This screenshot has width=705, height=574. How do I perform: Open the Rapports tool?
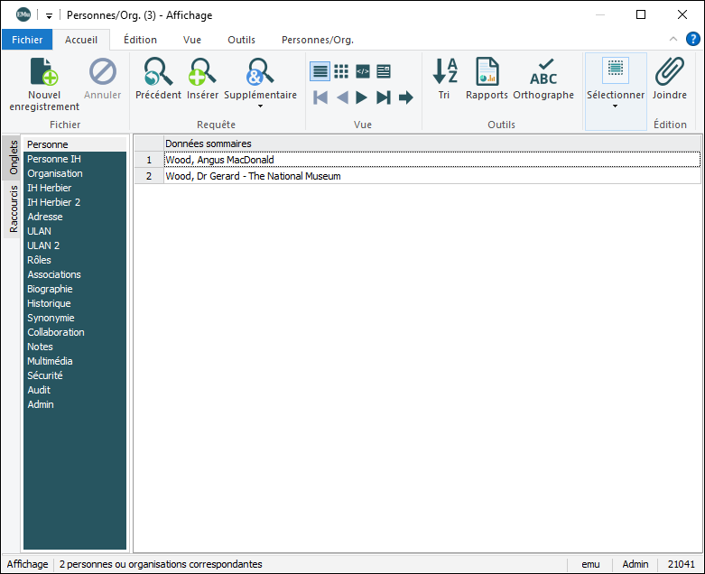(487, 72)
